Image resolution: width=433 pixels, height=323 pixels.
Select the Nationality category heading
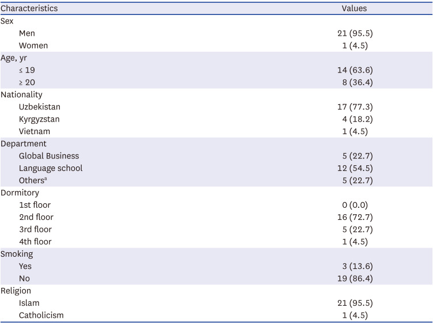pyautogui.click(x=21, y=94)
